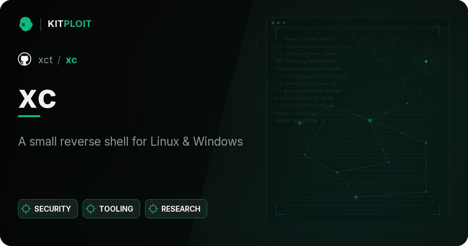The width and height of the screenshot is (468, 246).
Task: Click the 'analyzing dependencies' terminal line
Action: coord(305,61)
